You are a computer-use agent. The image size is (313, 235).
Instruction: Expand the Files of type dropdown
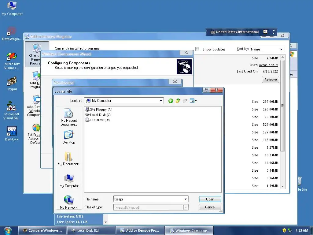point(186,207)
